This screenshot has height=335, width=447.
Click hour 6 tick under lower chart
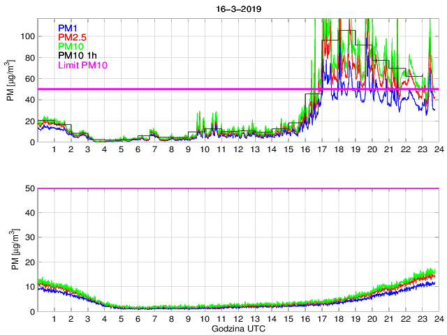[x=138, y=319]
